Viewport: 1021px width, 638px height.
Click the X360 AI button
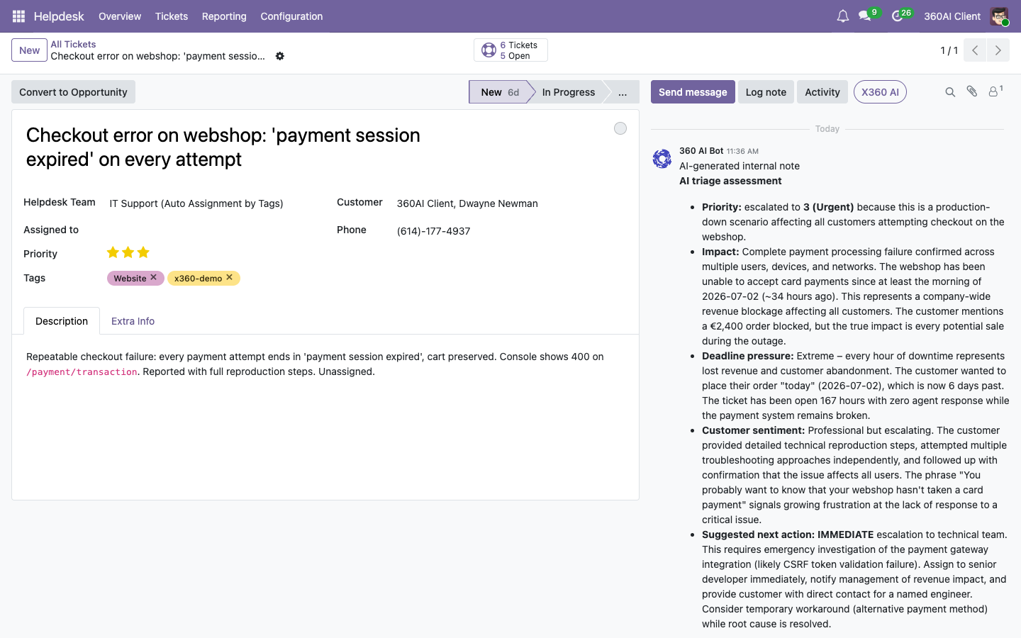coord(880,92)
